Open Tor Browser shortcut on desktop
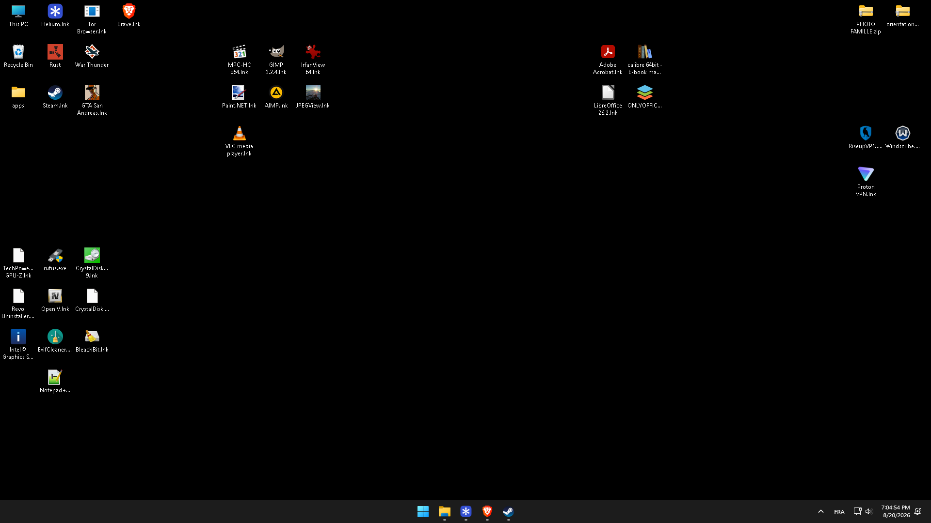 pos(92,19)
